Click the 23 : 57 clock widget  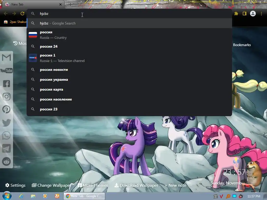[234, 172]
